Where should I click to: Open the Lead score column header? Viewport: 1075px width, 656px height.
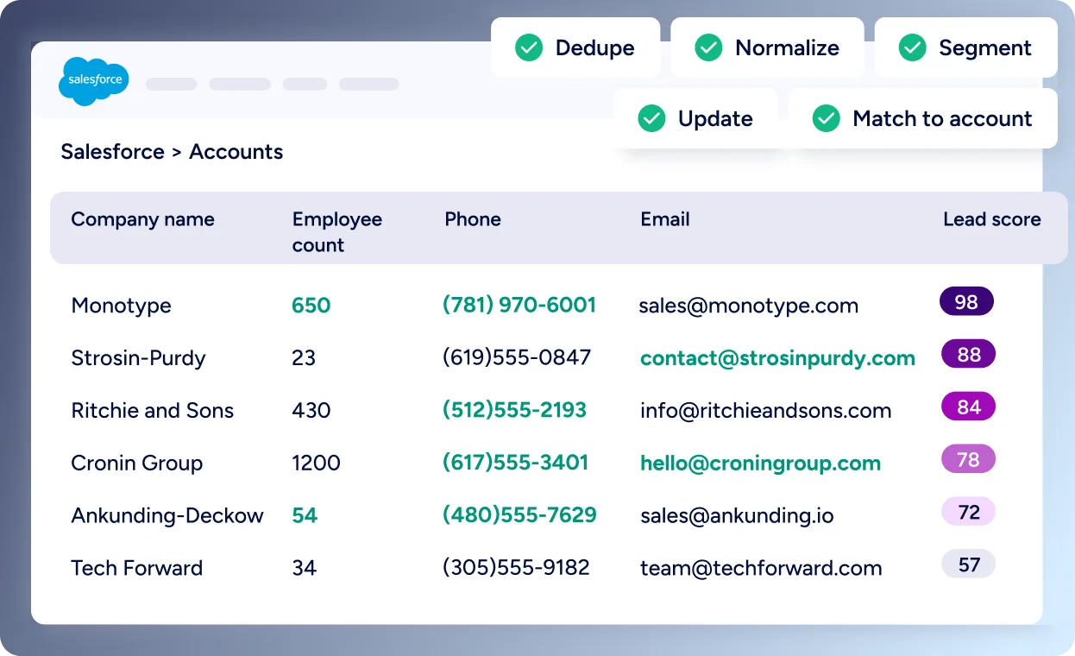coord(991,219)
